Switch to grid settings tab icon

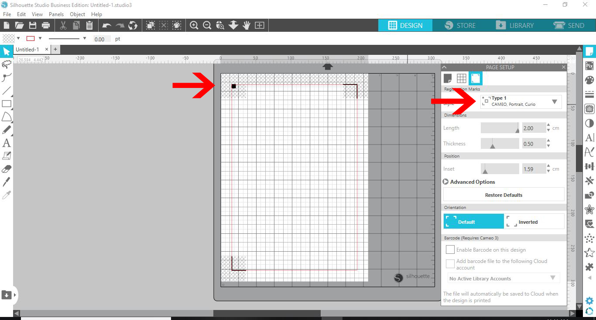click(x=462, y=78)
